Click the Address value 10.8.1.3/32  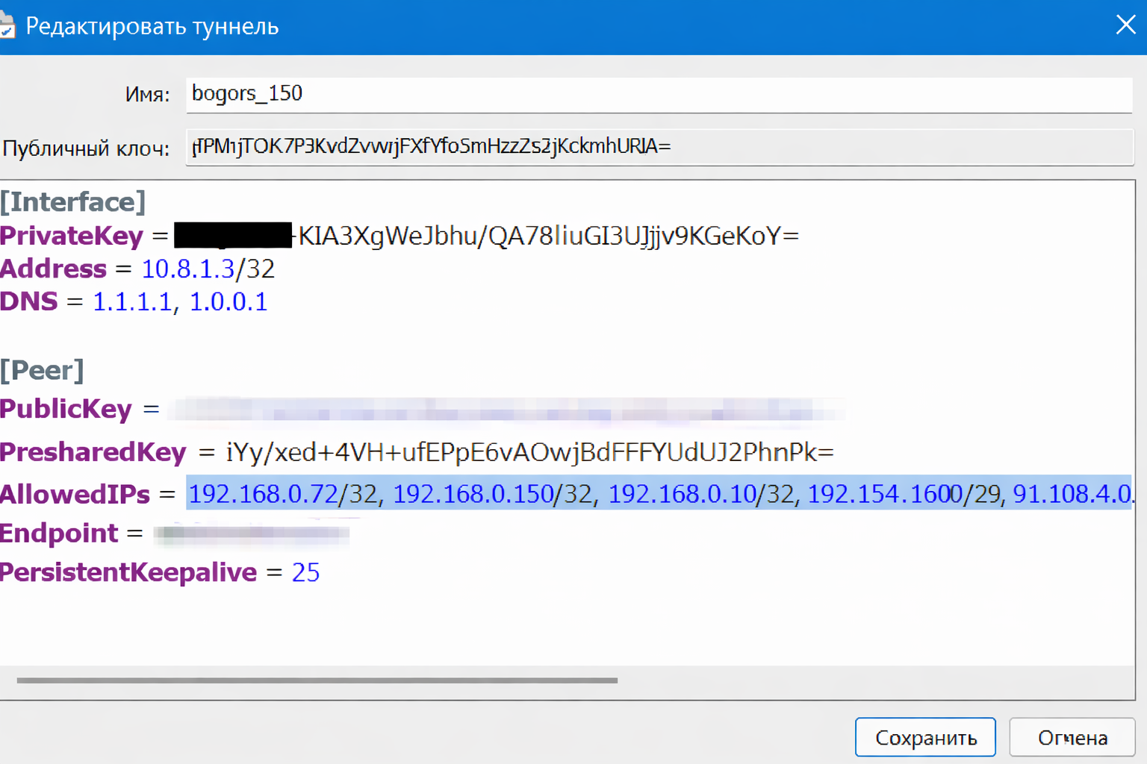[208, 269]
